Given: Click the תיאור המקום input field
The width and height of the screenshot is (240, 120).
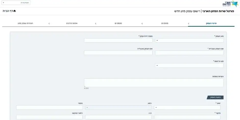Looking at the screenshot, I should [x=49, y=117].
